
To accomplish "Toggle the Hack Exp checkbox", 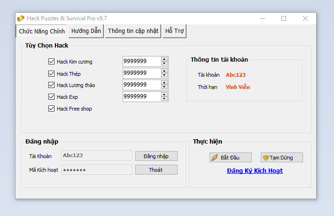I will pyautogui.click(x=52, y=97).
